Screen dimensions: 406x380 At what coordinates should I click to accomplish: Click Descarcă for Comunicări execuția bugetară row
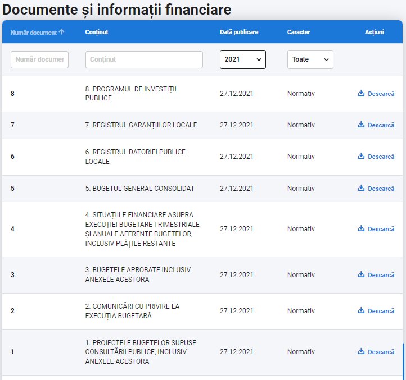381,311
